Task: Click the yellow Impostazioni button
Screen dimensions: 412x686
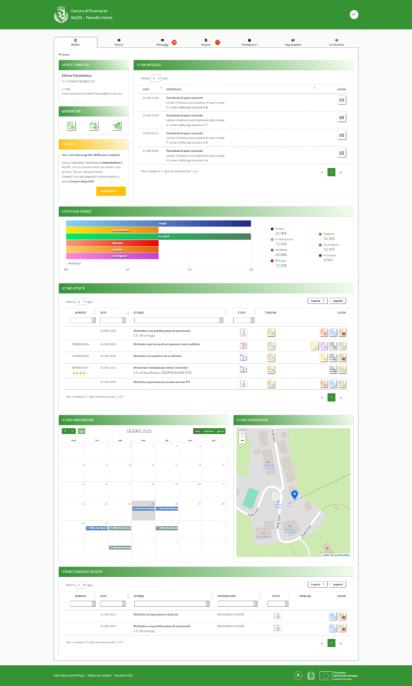Action: click(111, 192)
